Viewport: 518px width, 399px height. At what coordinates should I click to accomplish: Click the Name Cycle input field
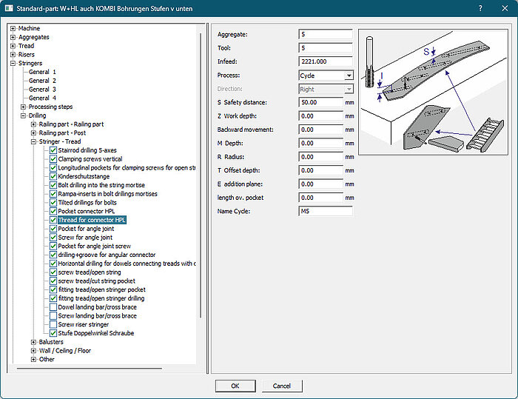(326, 212)
